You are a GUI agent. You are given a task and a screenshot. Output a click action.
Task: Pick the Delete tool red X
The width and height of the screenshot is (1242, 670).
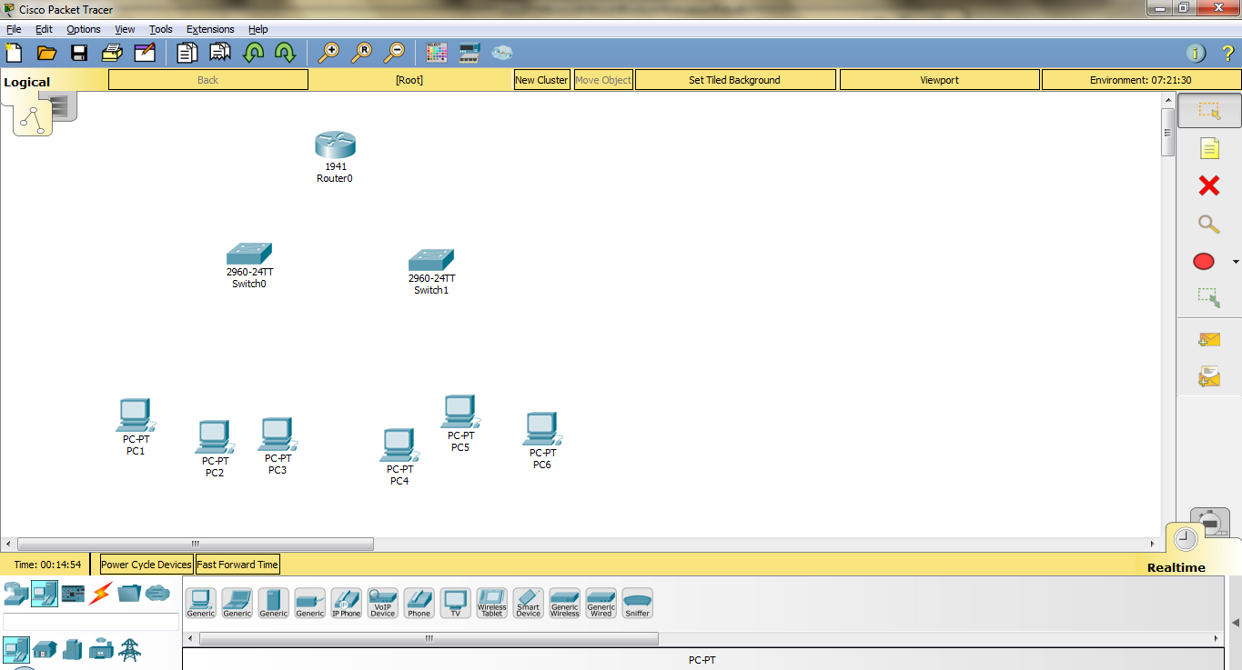(x=1207, y=185)
